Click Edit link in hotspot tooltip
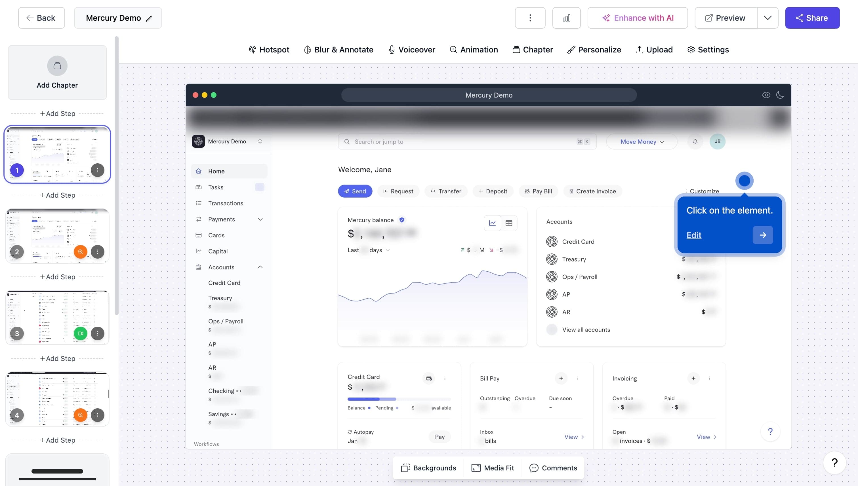The height and width of the screenshot is (486, 858). click(x=694, y=235)
